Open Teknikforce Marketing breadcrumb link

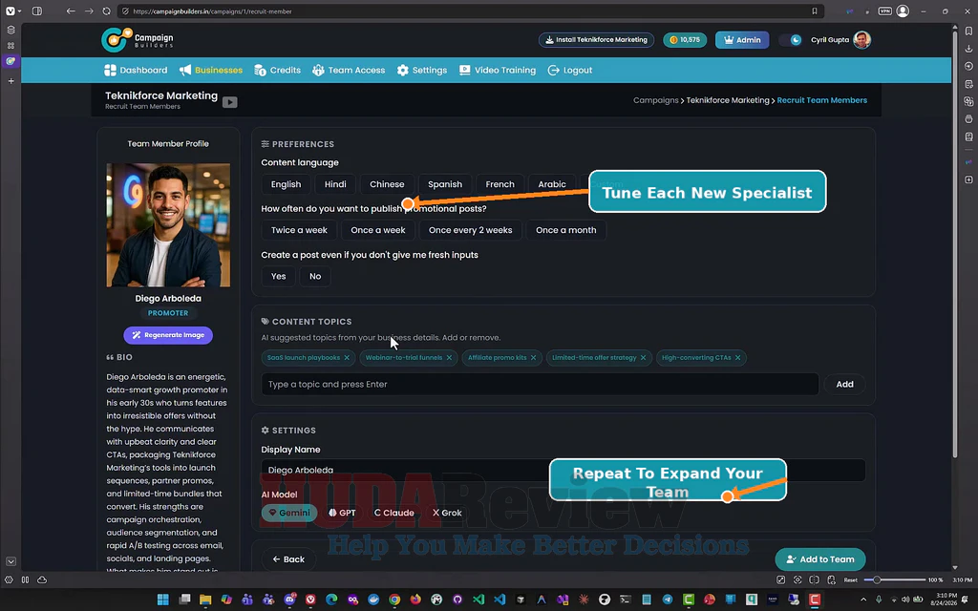728,100
